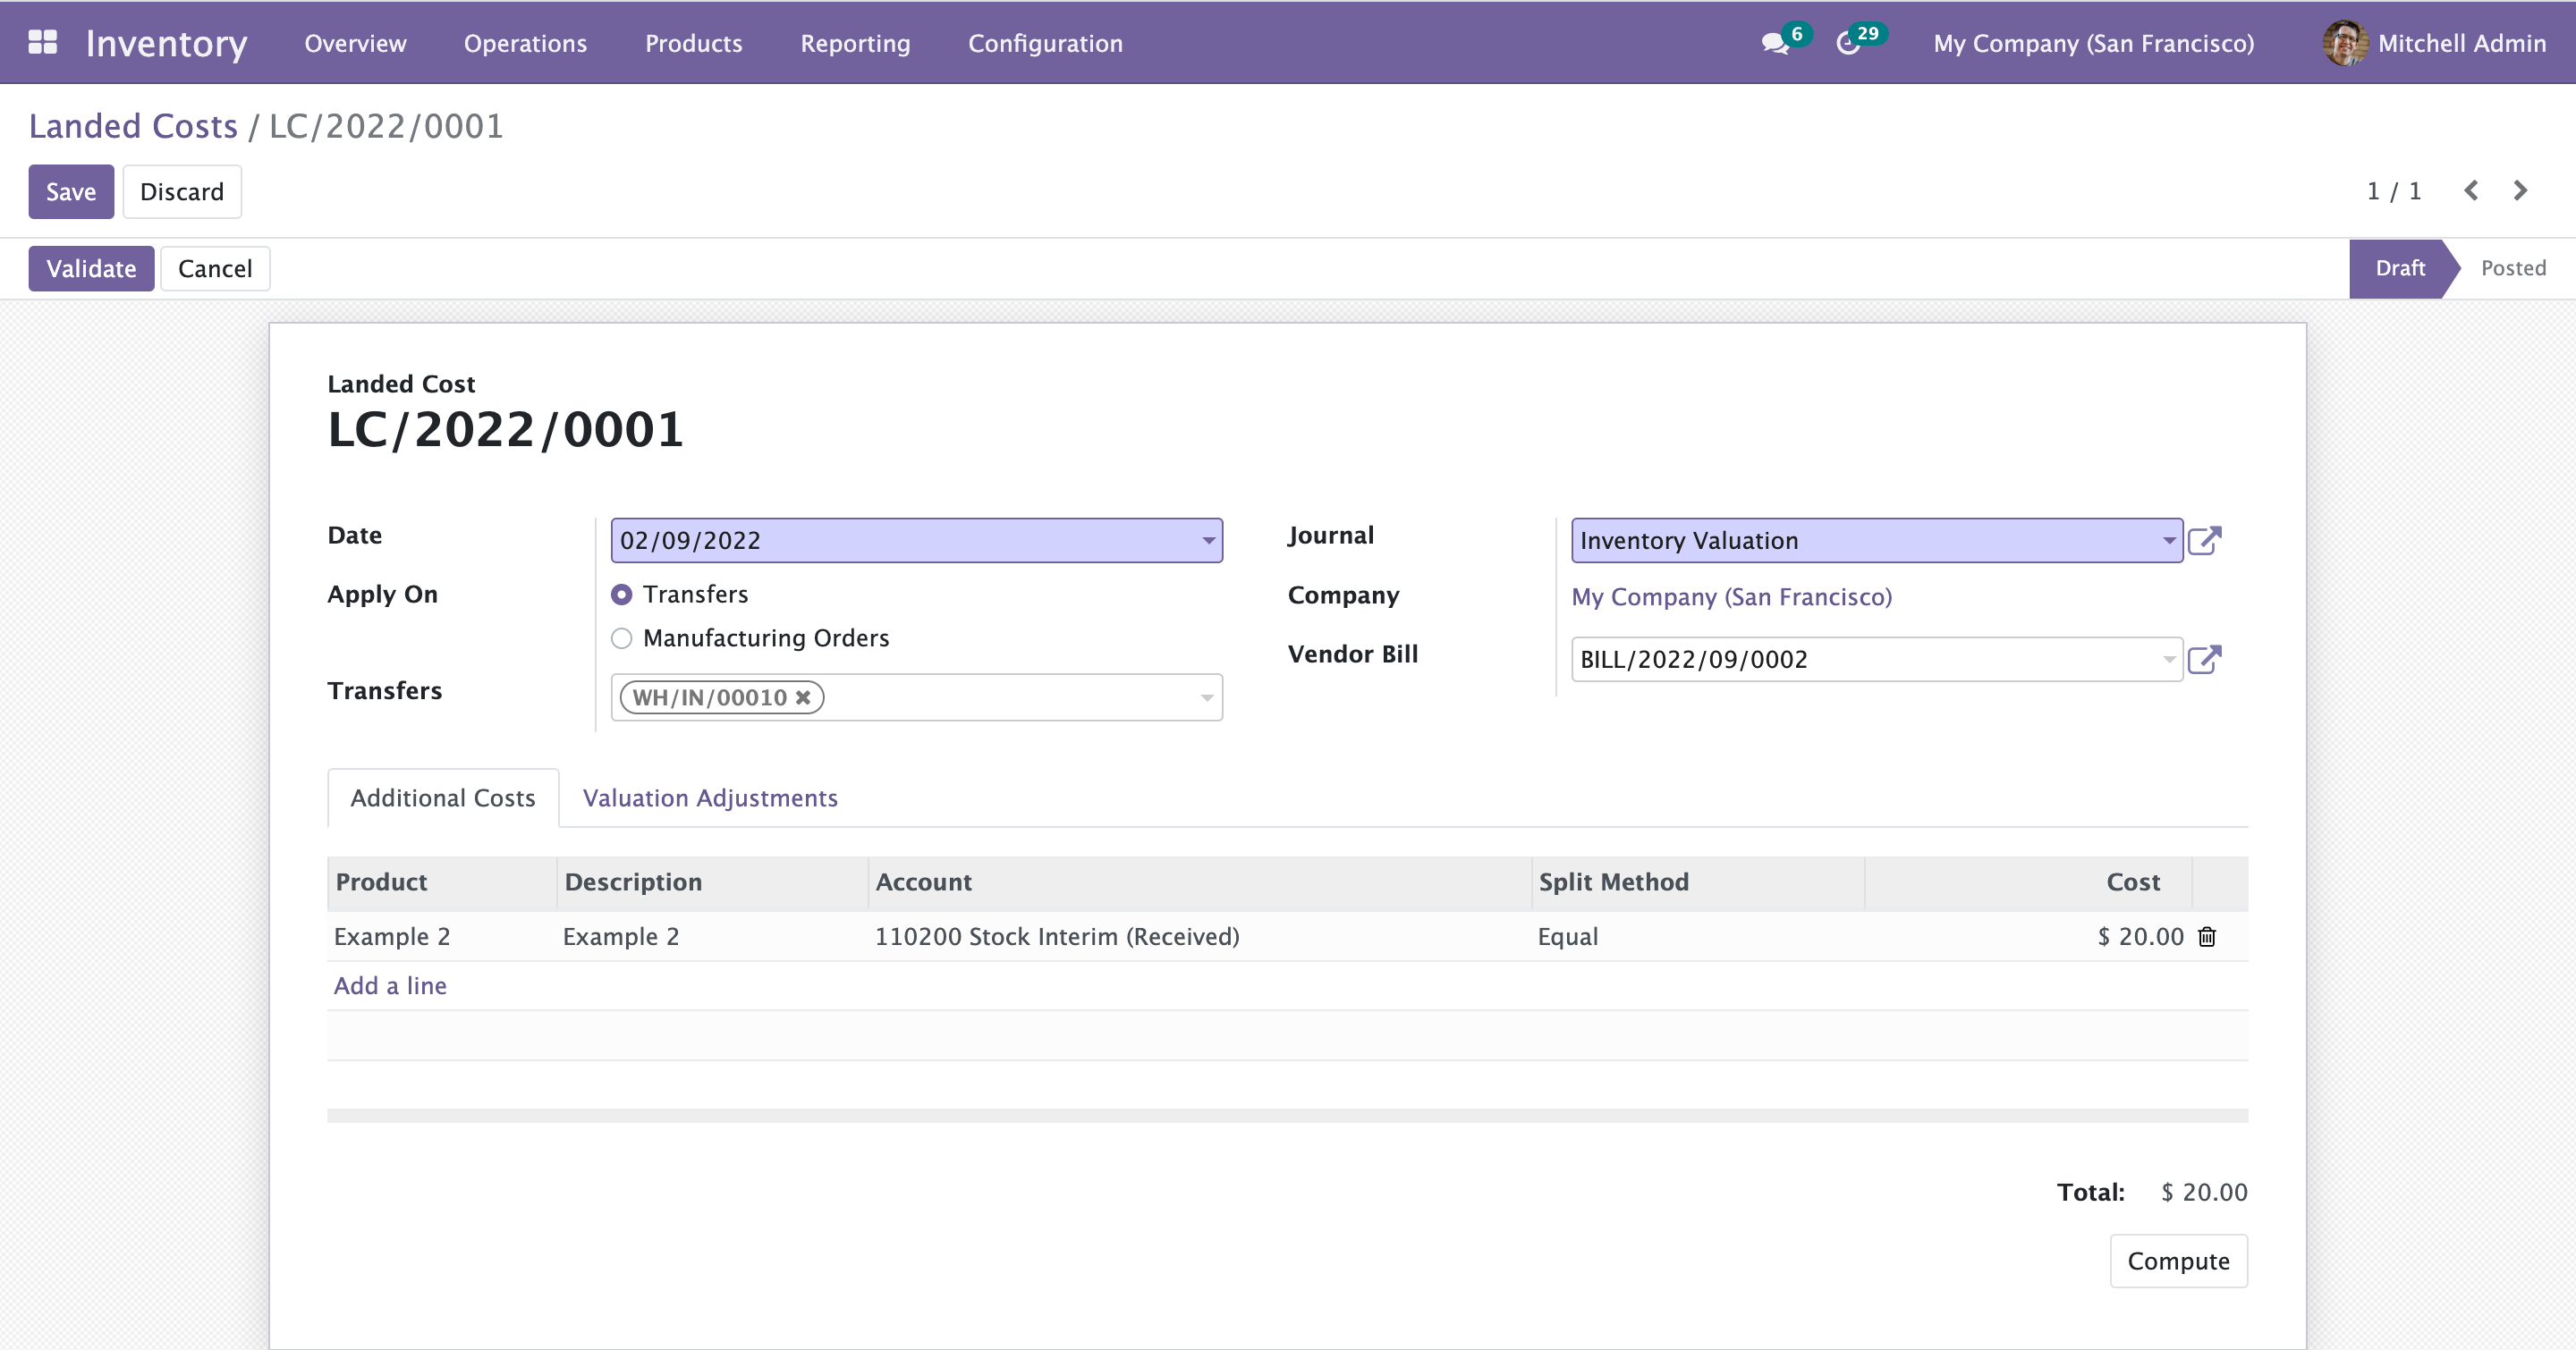This screenshot has height=1350, width=2576.
Task: Open Vendor Bill external link icon
Action: pyautogui.click(x=2204, y=660)
